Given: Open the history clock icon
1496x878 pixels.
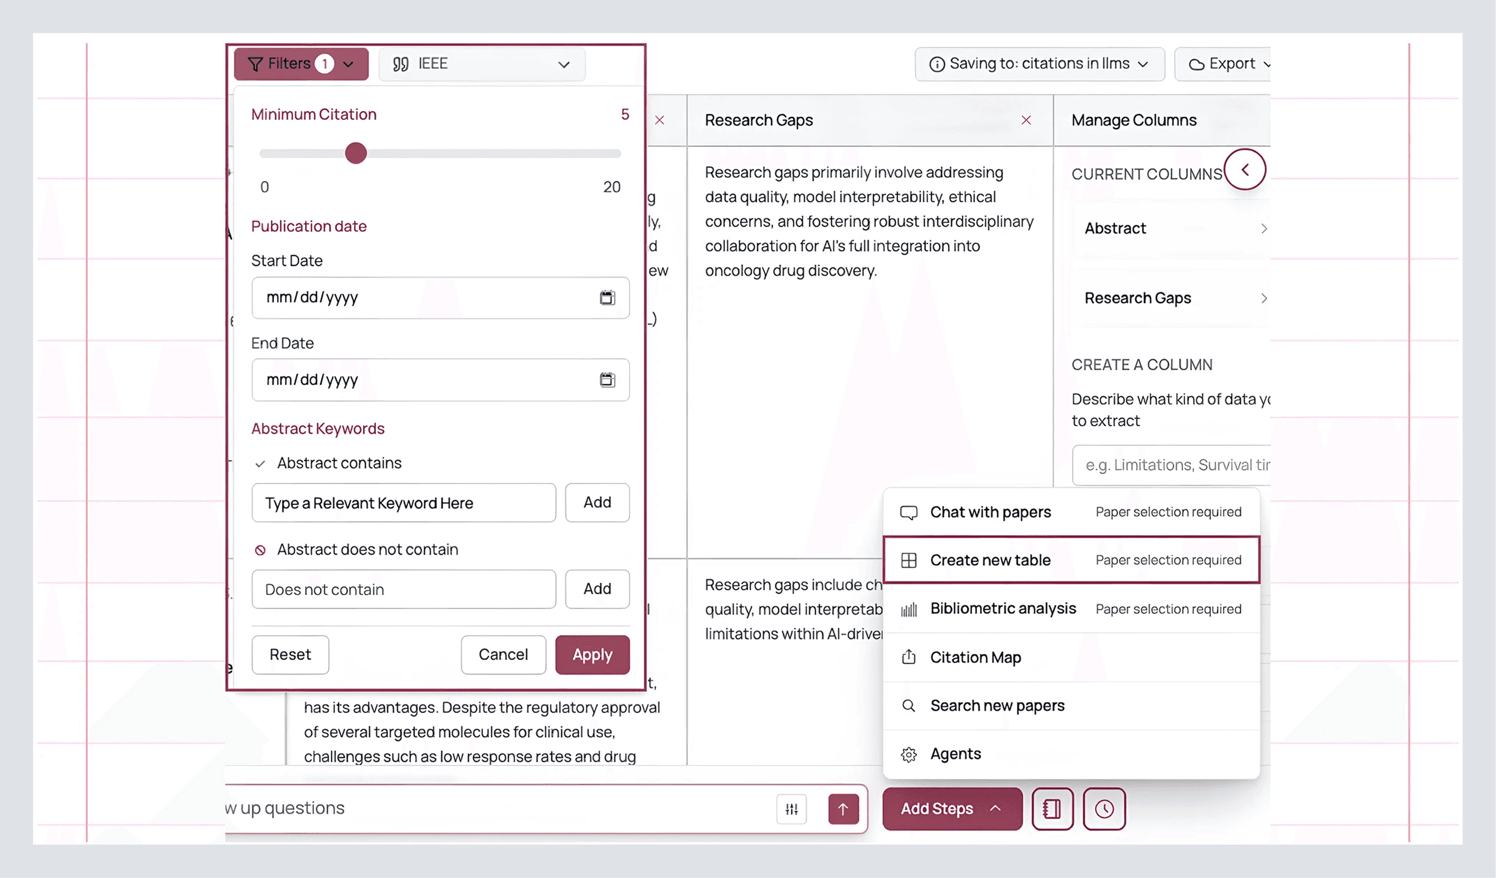Looking at the screenshot, I should (1104, 808).
